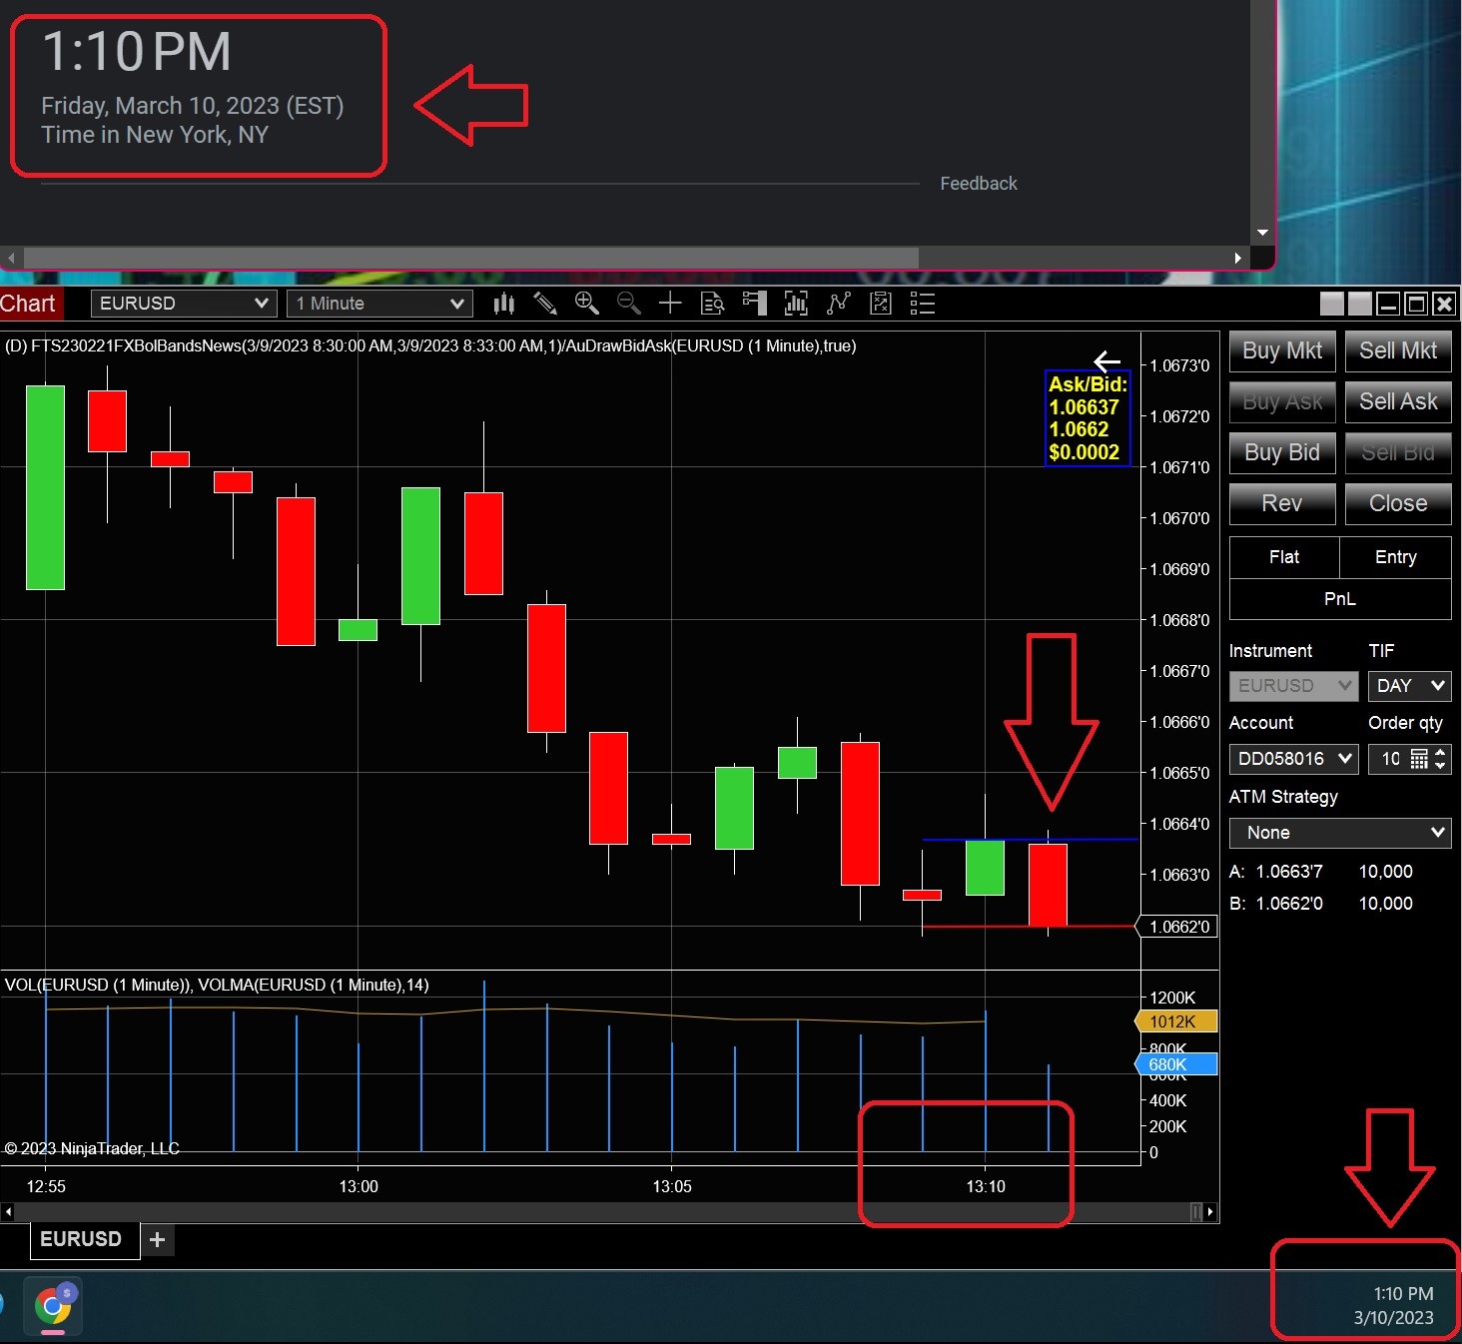Screen dimensions: 1462x1344
Task: Click the taskbar clock showing 1:10 PM
Action: pyautogui.click(x=1394, y=1306)
